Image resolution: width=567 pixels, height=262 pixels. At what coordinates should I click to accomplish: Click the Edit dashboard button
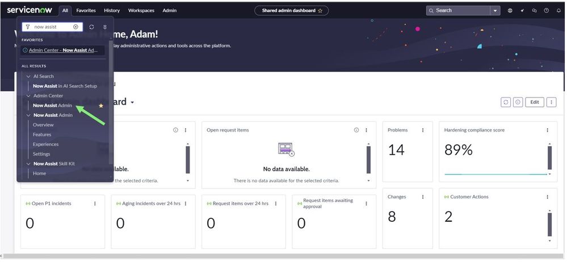(x=535, y=102)
